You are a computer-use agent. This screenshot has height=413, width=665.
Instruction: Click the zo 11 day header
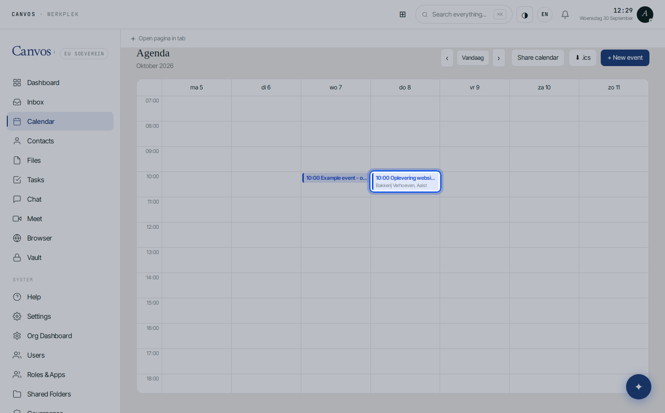point(614,87)
